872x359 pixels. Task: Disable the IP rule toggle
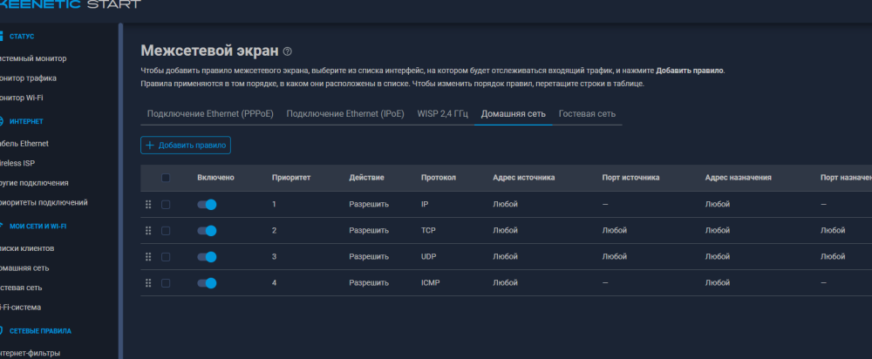click(x=207, y=205)
